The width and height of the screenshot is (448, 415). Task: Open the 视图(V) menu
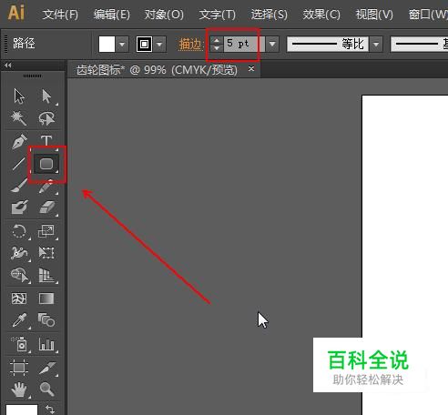point(374,15)
